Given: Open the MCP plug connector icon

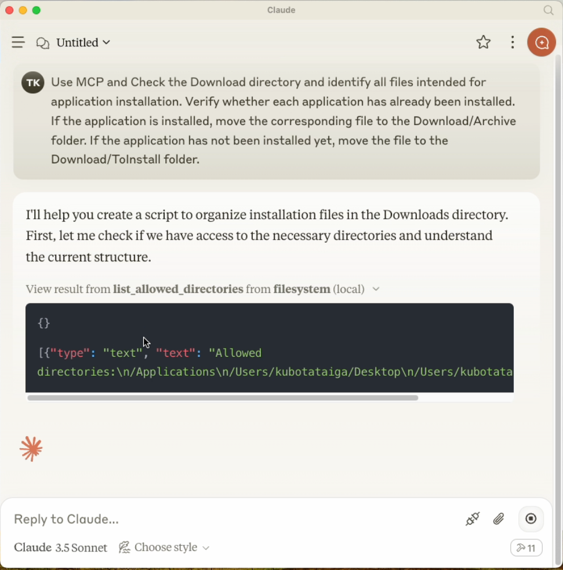Looking at the screenshot, I should point(473,519).
